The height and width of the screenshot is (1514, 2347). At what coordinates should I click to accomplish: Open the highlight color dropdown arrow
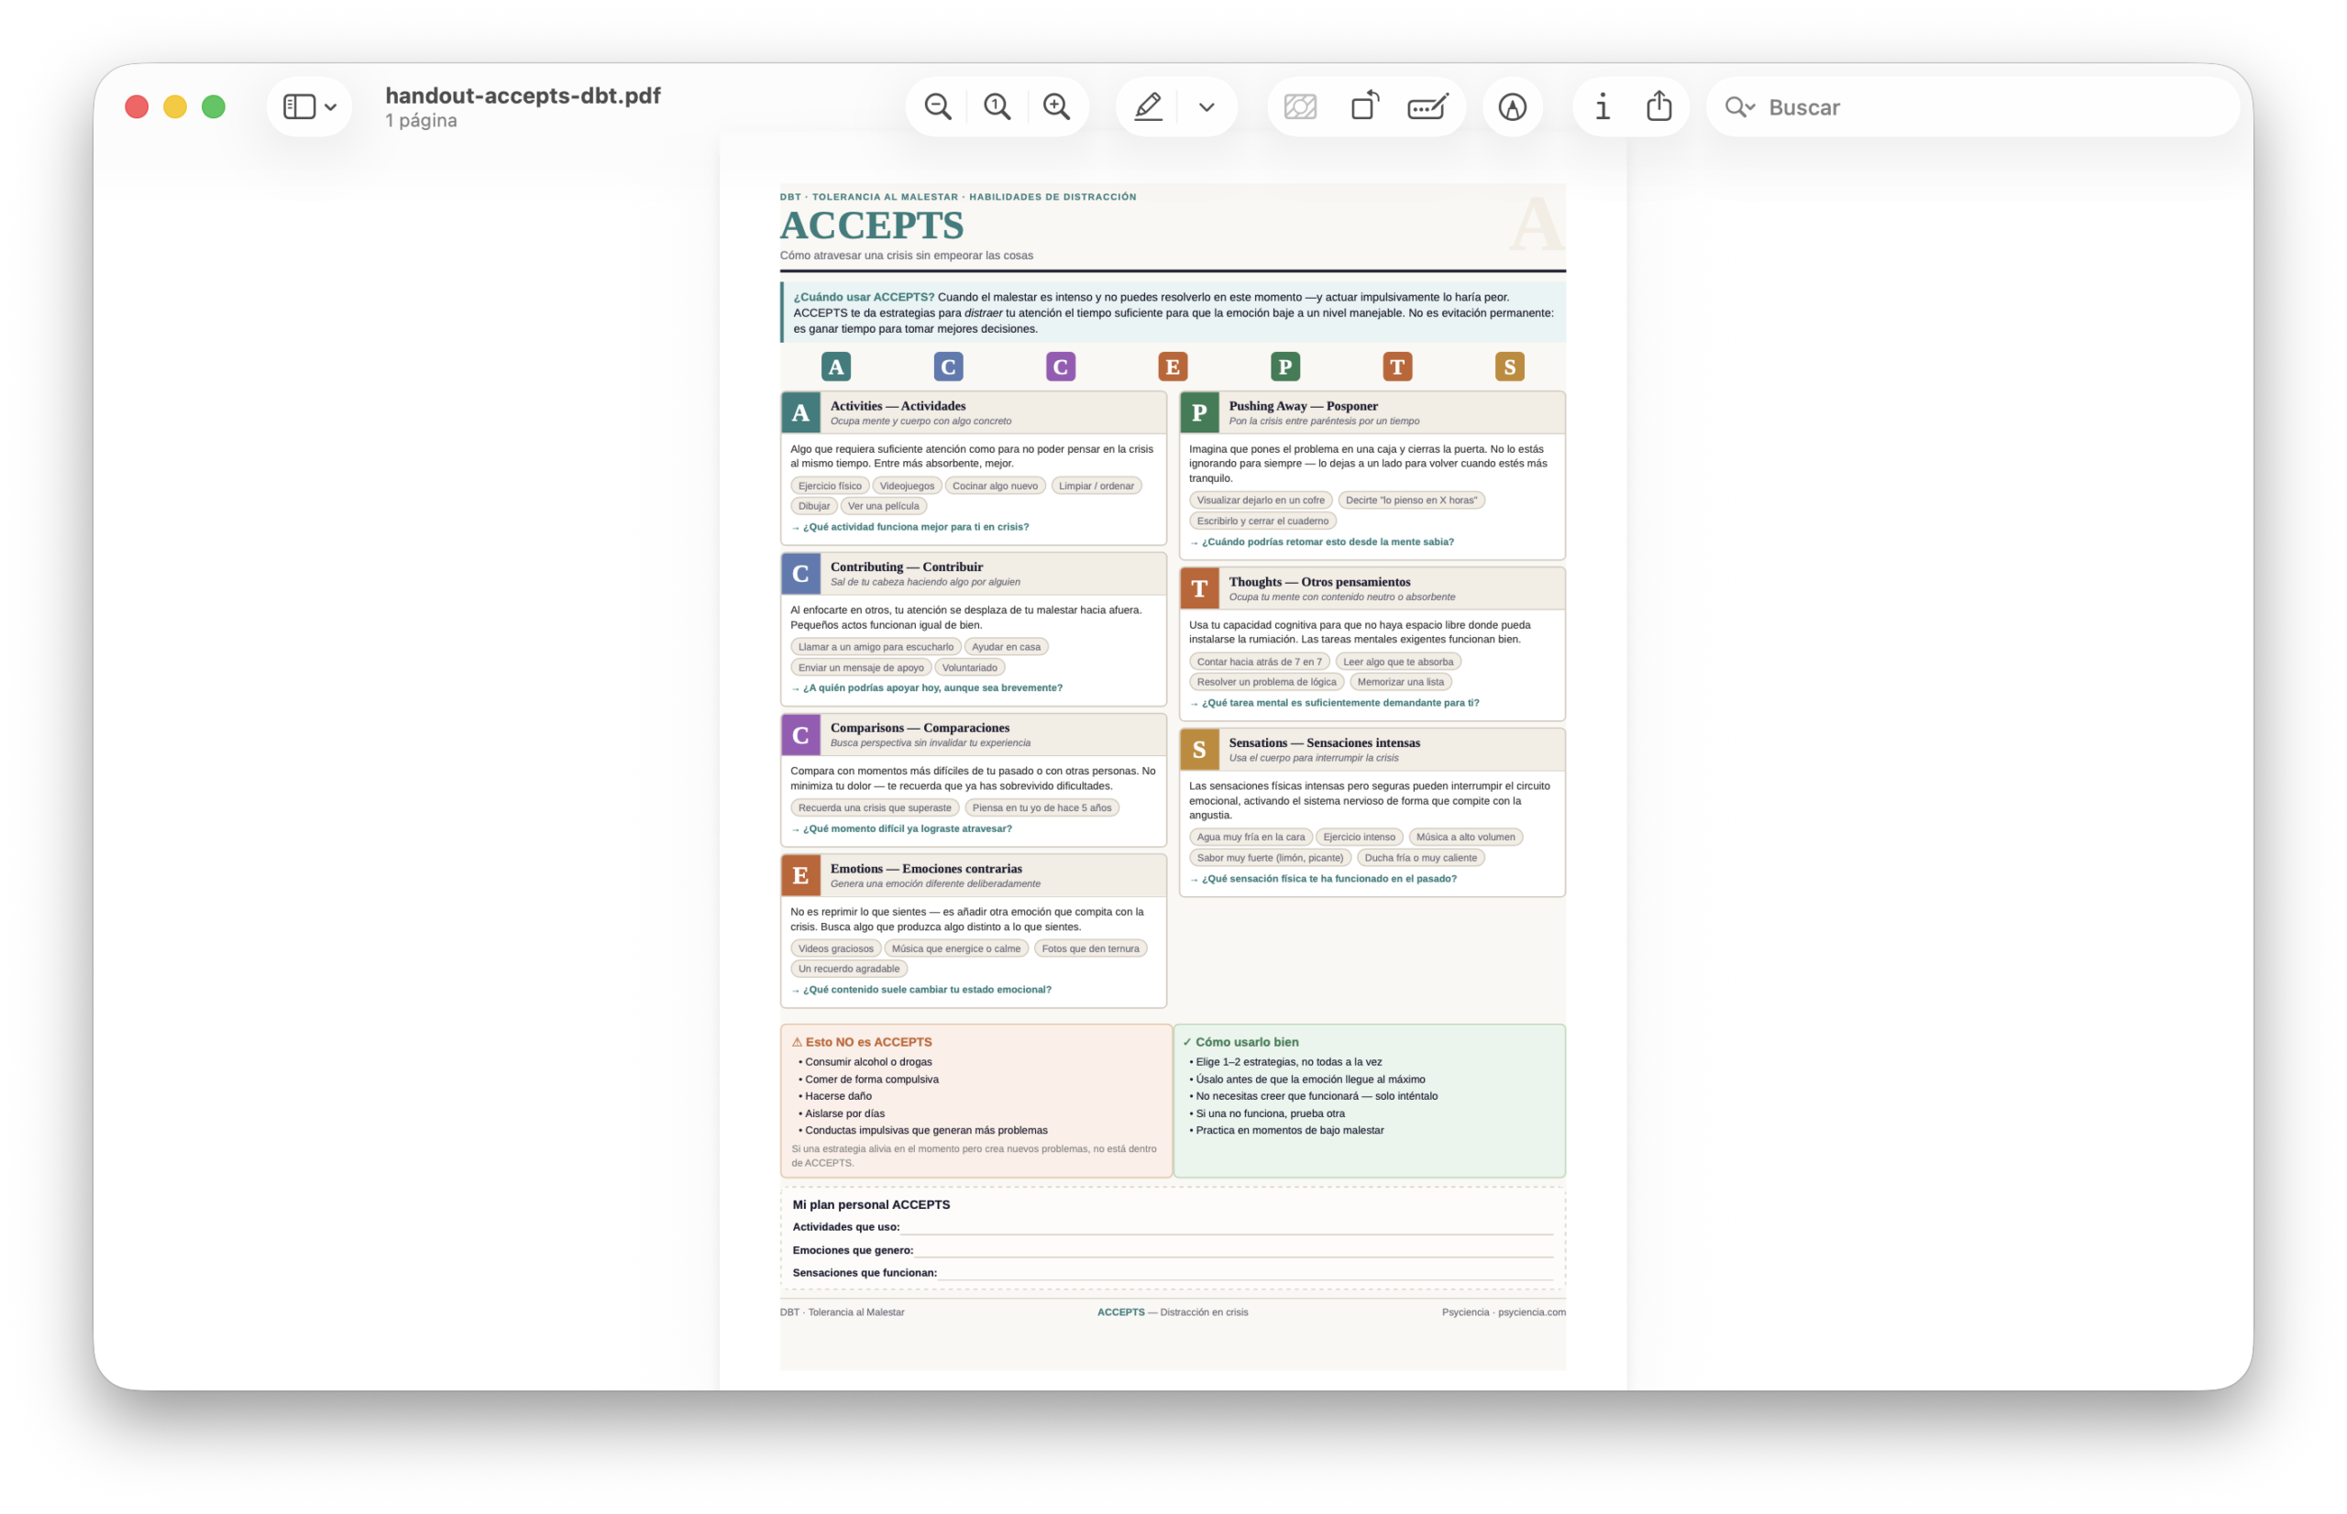tap(1207, 106)
